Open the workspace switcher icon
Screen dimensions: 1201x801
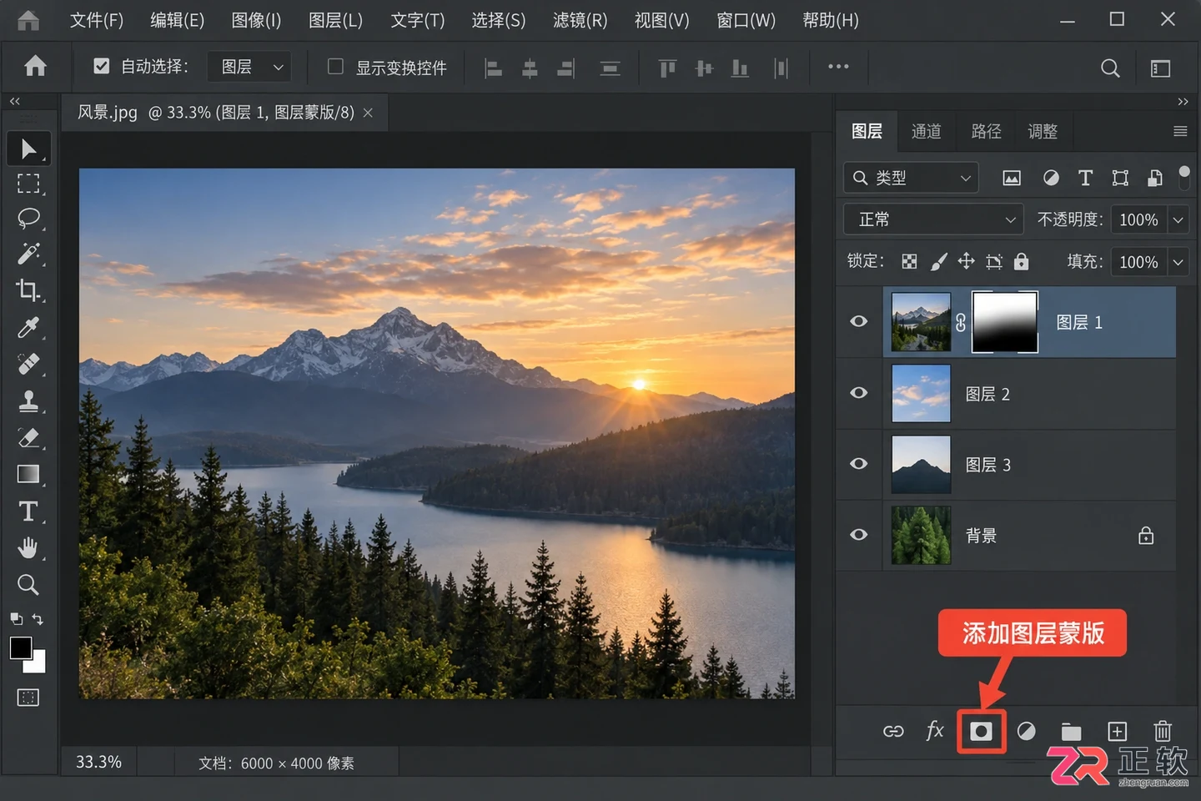(x=1160, y=68)
